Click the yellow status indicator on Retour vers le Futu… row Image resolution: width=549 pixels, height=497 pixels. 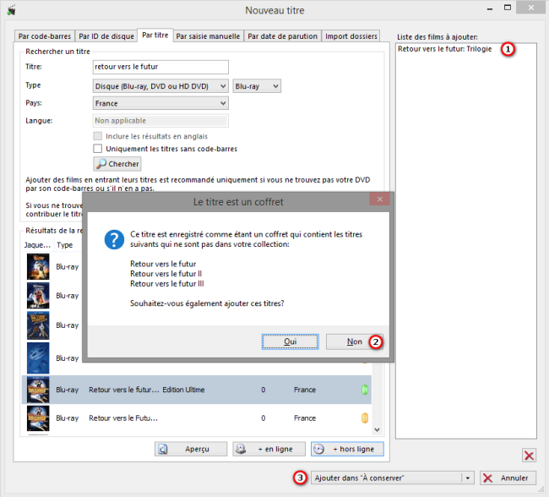point(365,418)
